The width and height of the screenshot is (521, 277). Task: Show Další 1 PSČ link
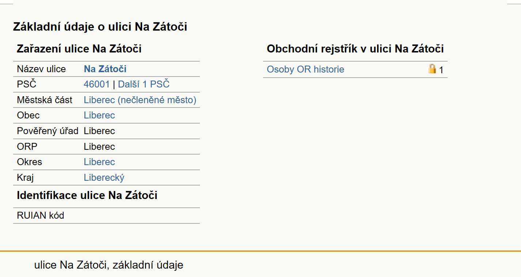(144, 84)
